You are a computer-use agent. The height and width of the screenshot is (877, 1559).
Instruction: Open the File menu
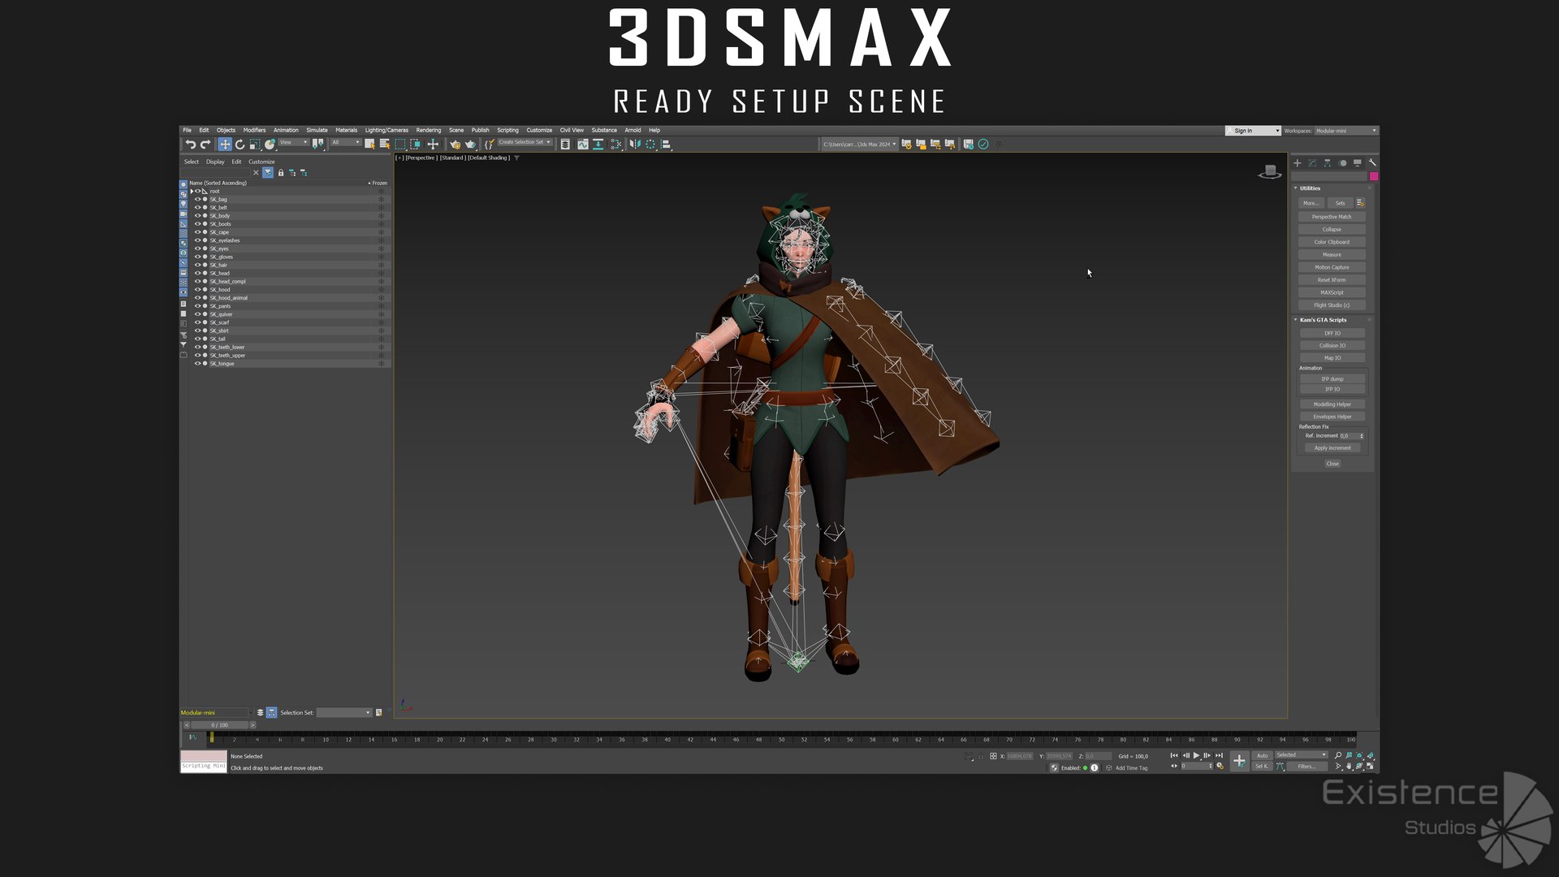[187, 130]
